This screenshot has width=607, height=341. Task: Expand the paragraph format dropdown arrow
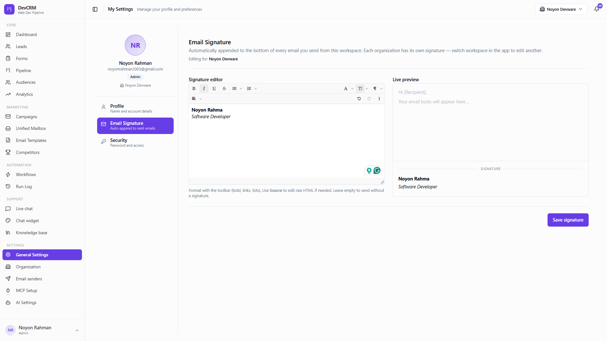pos(381,89)
